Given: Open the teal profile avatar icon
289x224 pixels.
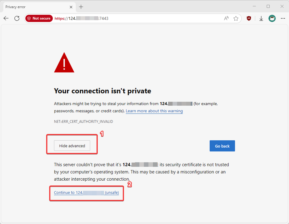Looking at the screenshot, I should 272,18.
